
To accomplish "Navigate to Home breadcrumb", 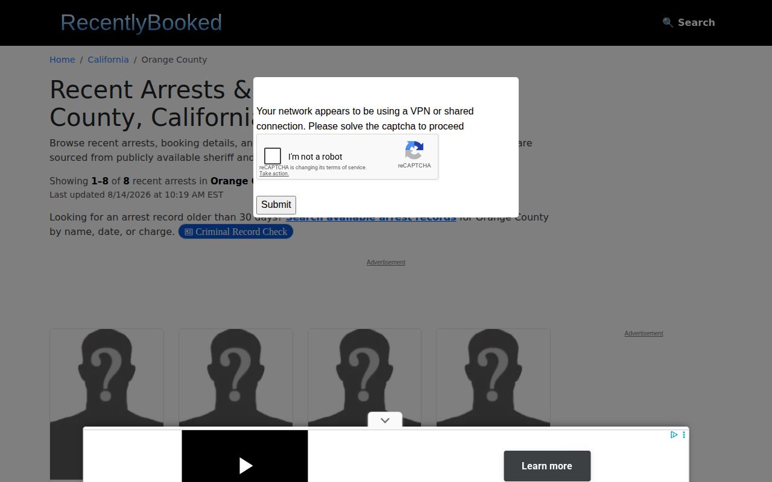I will (62, 60).
